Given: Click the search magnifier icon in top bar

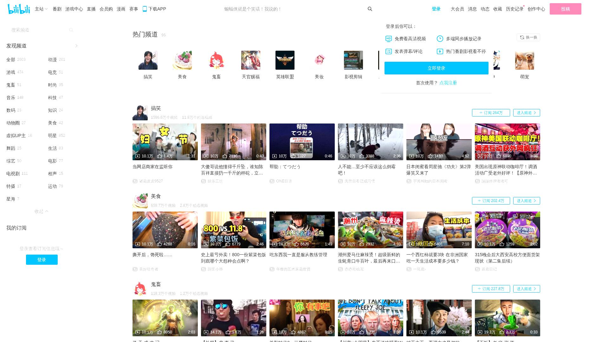Looking at the screenshot, I should 370,9.
